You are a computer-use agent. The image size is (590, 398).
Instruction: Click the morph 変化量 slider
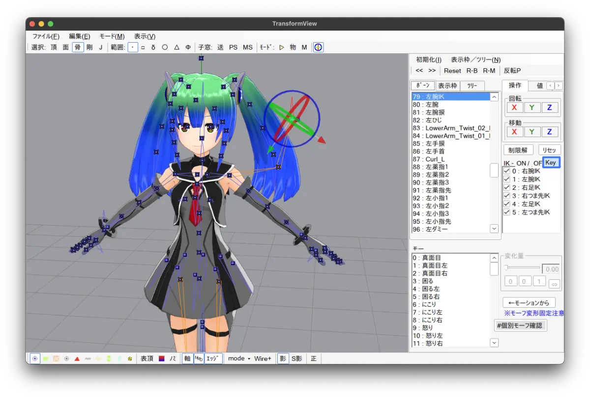522,267
